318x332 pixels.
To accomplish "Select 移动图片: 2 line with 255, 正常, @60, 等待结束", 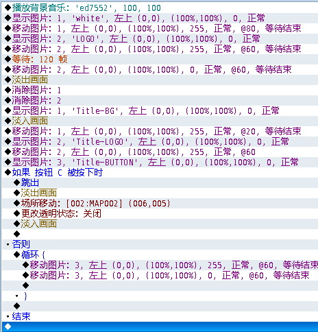I will [160, 49].
